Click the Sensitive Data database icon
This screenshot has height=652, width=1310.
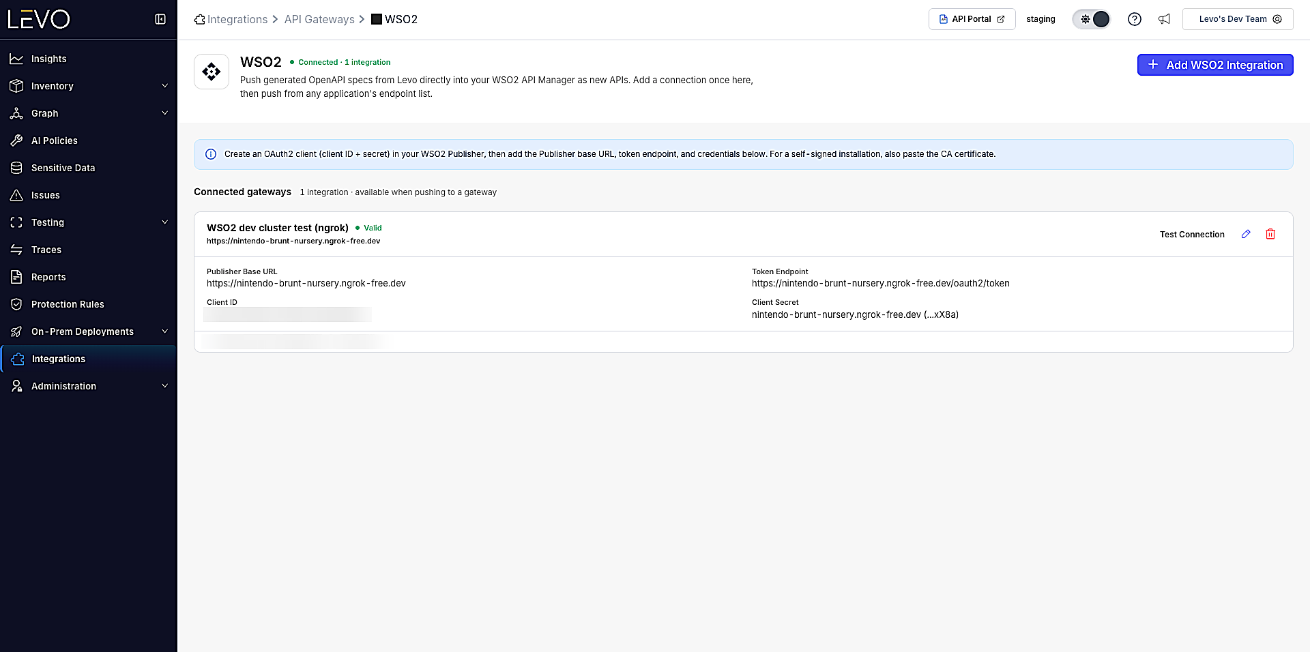pos(16,168)
